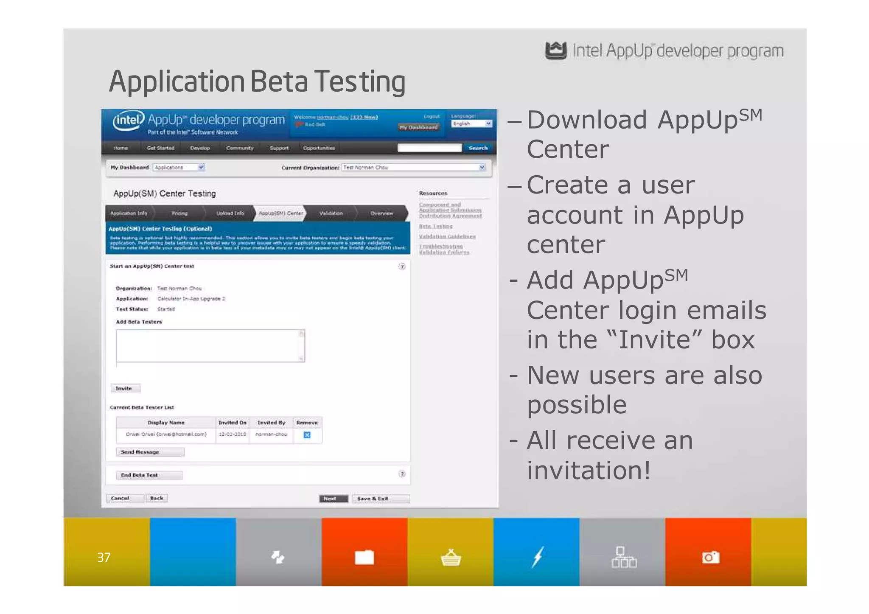Screen dimensions: 869x614
Task: Go to the Overview step tab
Action: click(x=381, y=213)
